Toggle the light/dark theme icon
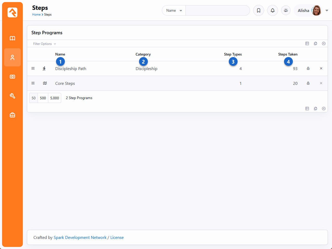The image size is (332, 249). (x=286, y=10)
